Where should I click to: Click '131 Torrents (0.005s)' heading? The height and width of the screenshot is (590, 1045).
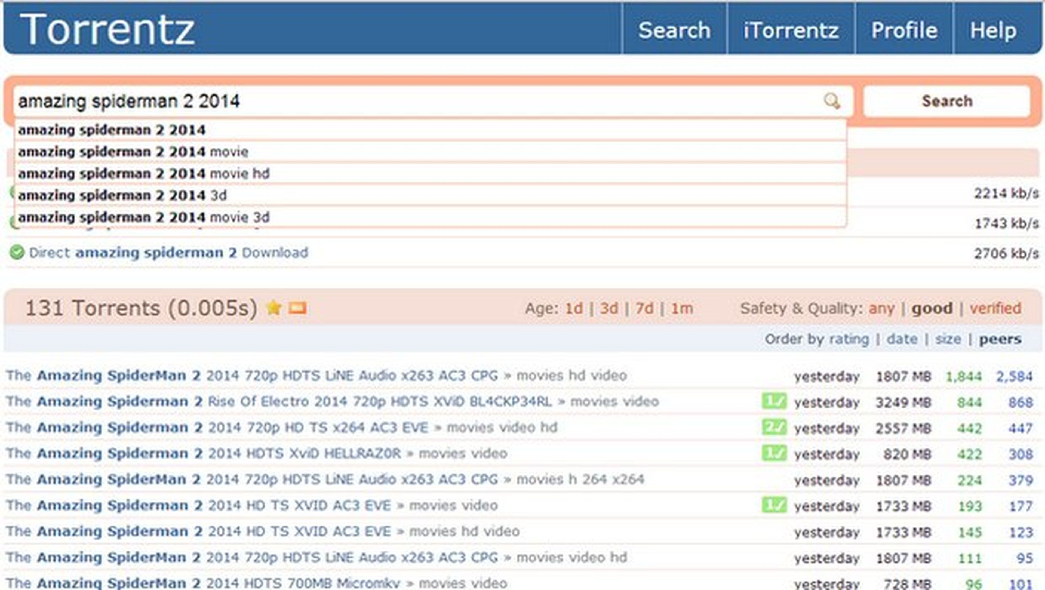tap(142, 308)
